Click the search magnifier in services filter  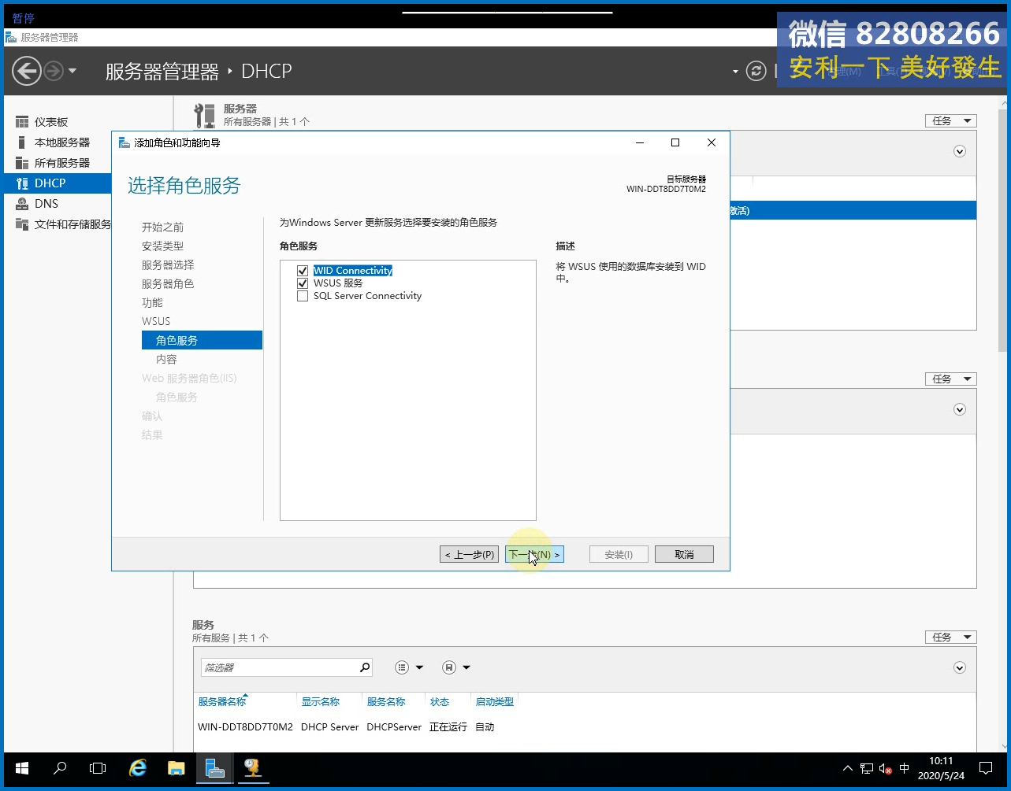pos(364,667)
